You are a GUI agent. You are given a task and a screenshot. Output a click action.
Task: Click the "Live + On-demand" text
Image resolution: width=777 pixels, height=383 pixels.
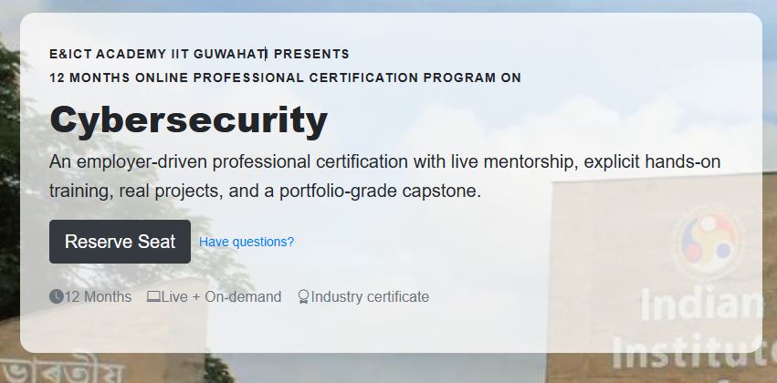click(221, 296)
